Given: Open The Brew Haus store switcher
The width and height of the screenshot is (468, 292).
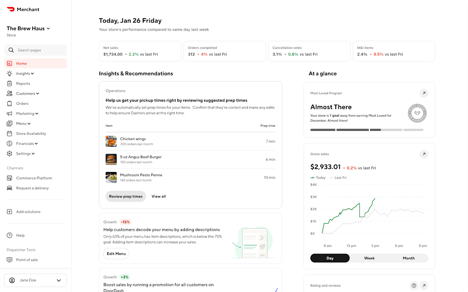Looking at the screenshot, I should pos(28,28).
